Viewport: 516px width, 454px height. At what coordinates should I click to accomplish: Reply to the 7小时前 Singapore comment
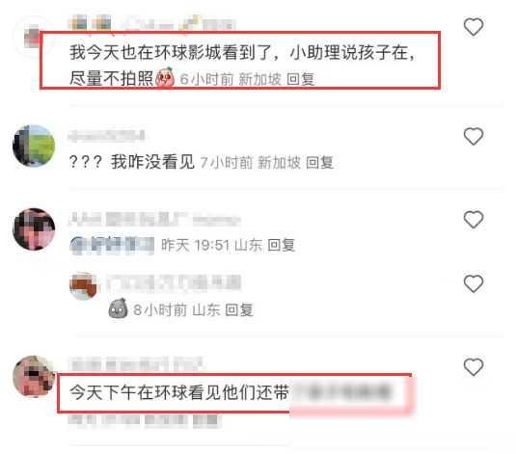click(x=320, y=163)
